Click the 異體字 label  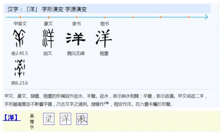[x=32, y=121]
